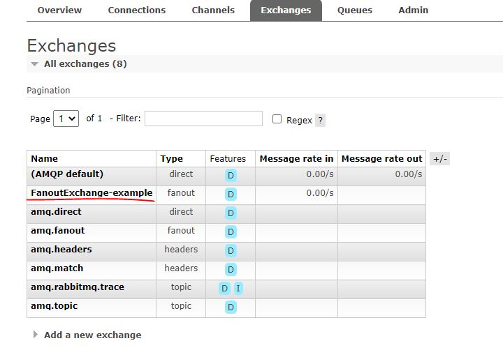Open the amq.headers exchange link
Viewport: 503px width, 350px height.
61,250
